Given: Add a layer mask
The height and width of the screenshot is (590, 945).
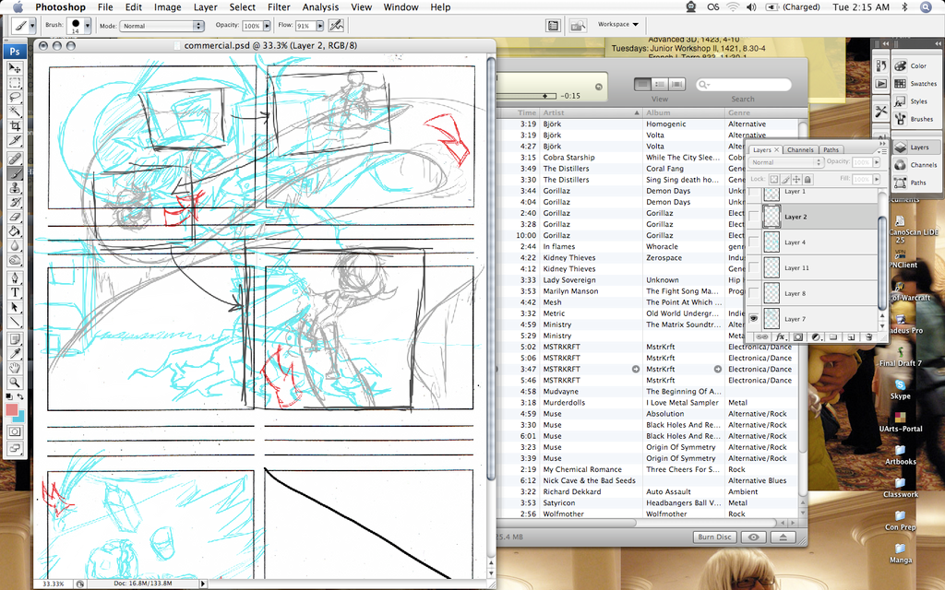Looking at the screenshot, I should point(798,337).
